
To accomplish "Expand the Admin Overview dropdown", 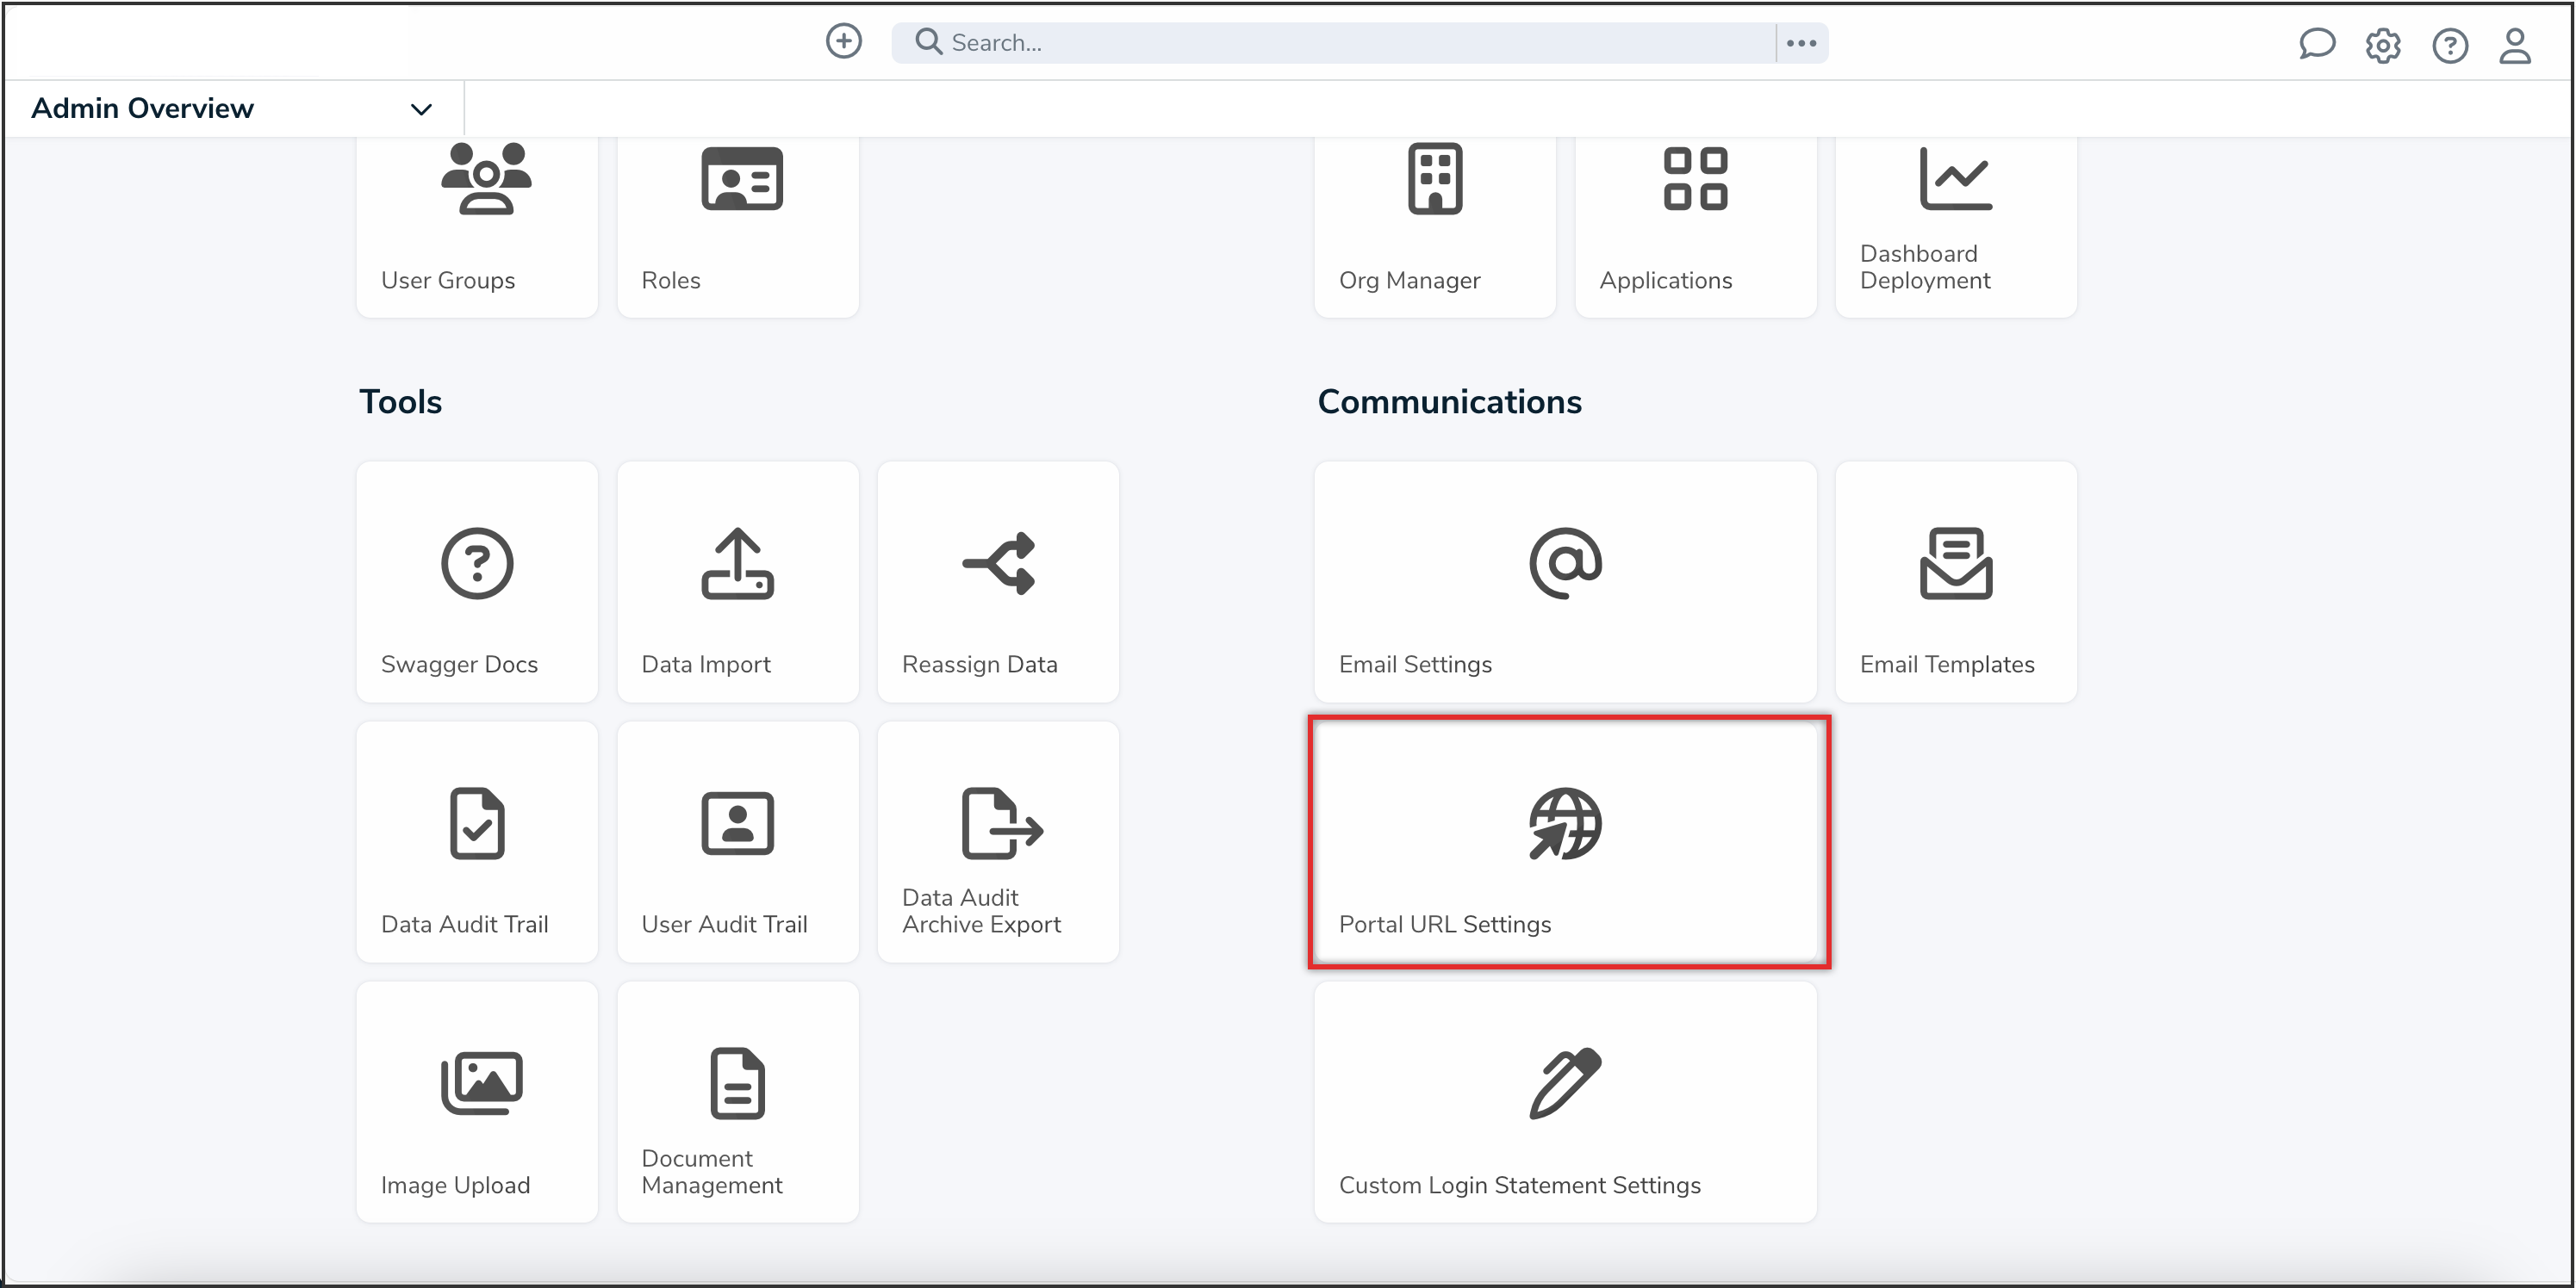I will [x=420, y=109].
